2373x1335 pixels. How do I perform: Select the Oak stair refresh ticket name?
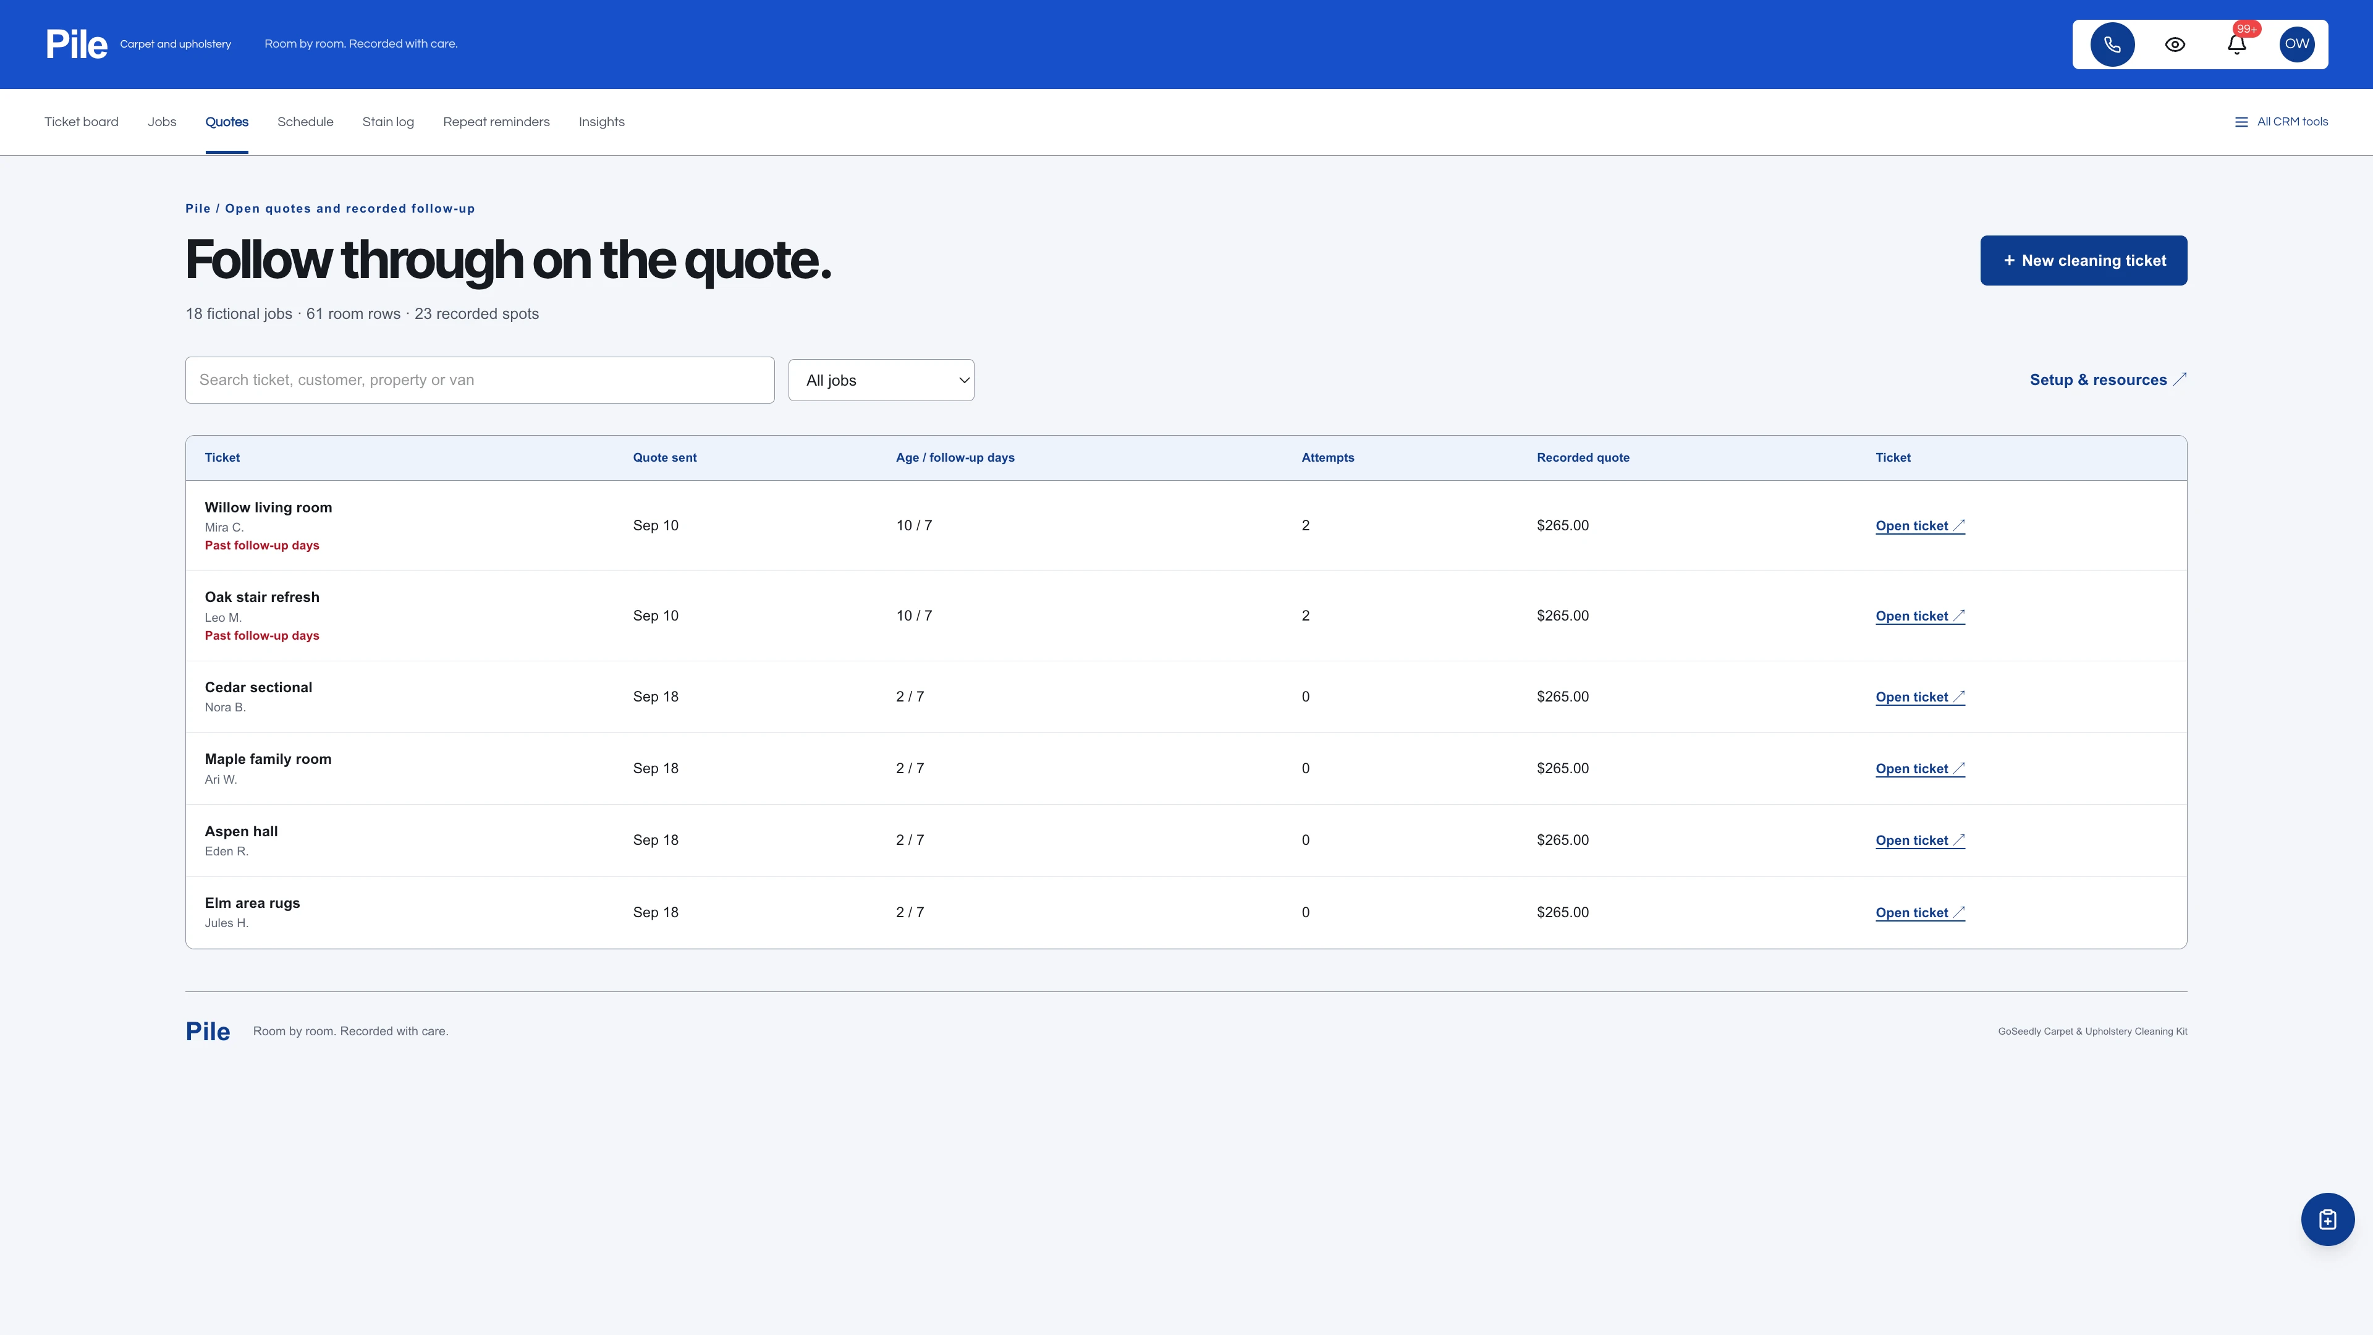[261, 597]
